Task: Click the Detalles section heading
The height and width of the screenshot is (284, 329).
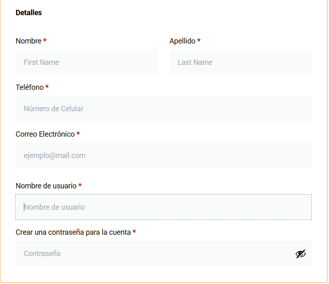Action: [x=29, y=13]
